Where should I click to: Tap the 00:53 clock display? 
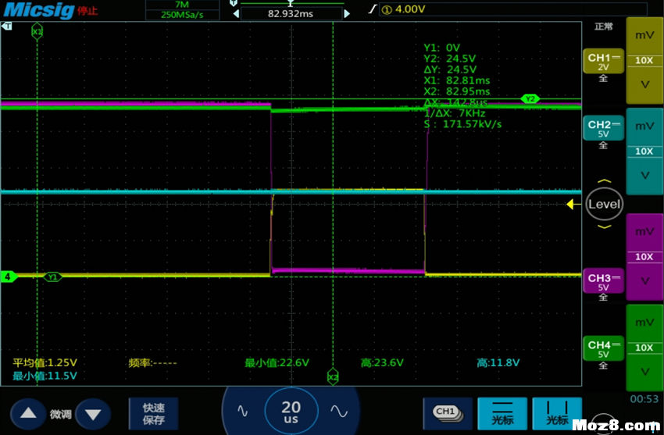644,399
